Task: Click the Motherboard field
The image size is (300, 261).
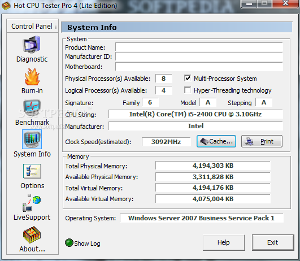Action: click(199, 67)
